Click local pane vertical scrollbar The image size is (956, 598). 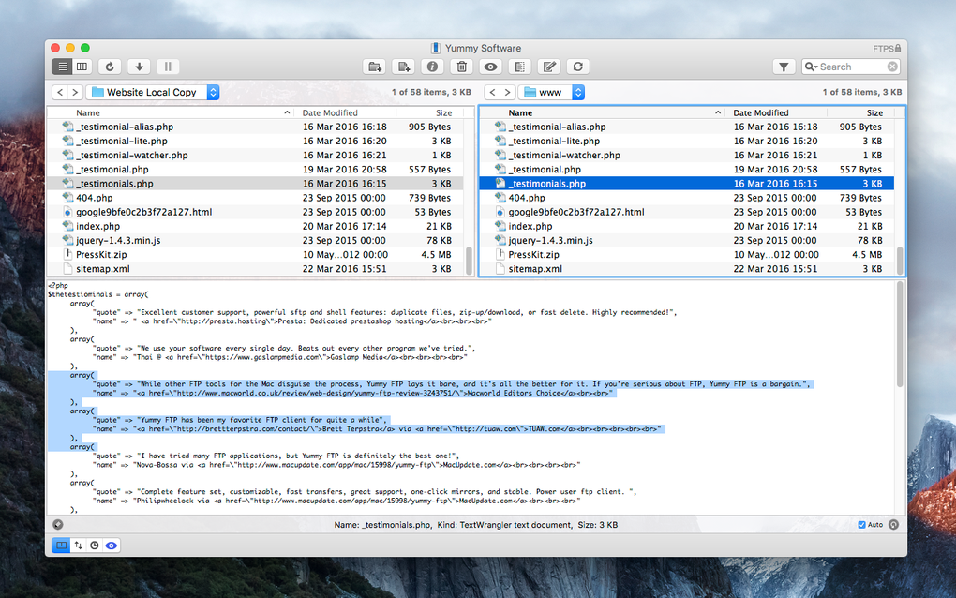[x=469, y=261]
